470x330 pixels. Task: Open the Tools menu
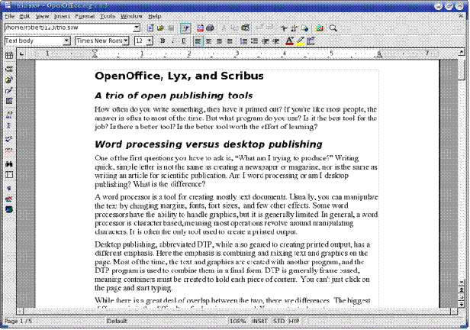click(108, 16)
